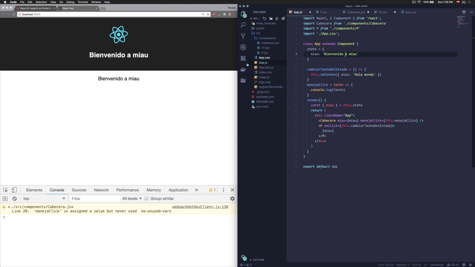Click the console Filter input field
The width and height of the screenshot is (475, 267).
[x=95, y=198]
